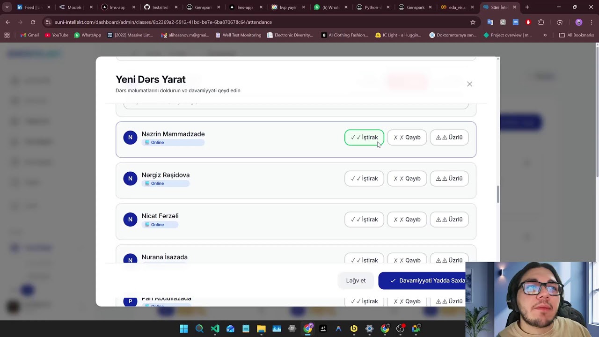
Task: Mark Nərgiz Rəşidova as İştirak
Action: click(364, 178)
